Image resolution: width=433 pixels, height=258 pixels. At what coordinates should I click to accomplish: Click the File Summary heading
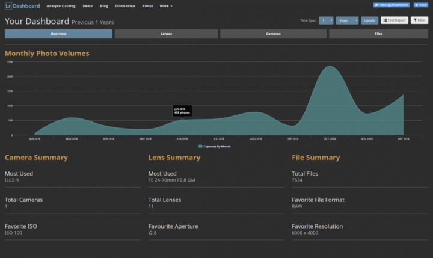coord(316,158)
